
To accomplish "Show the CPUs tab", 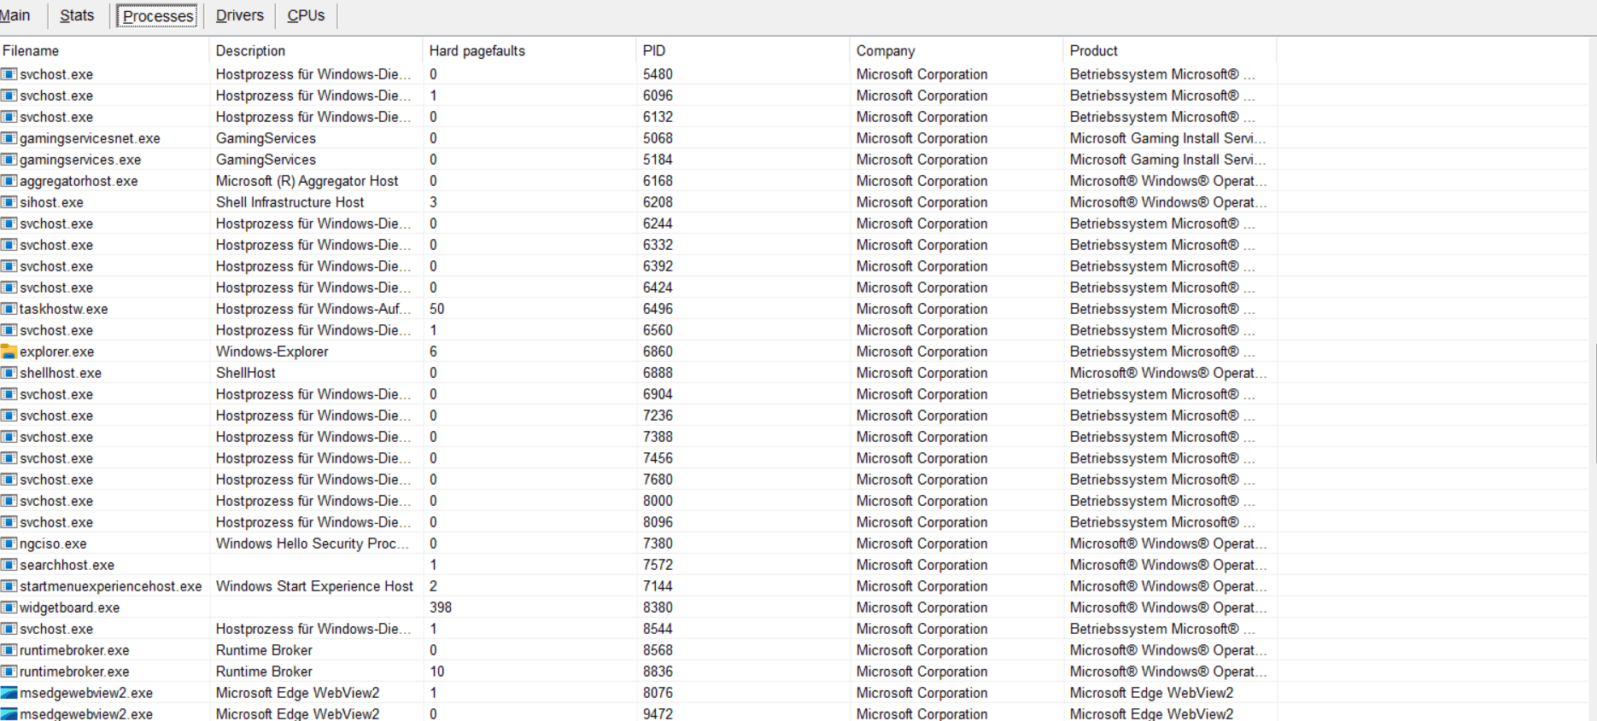I will (x=306, y=15).
